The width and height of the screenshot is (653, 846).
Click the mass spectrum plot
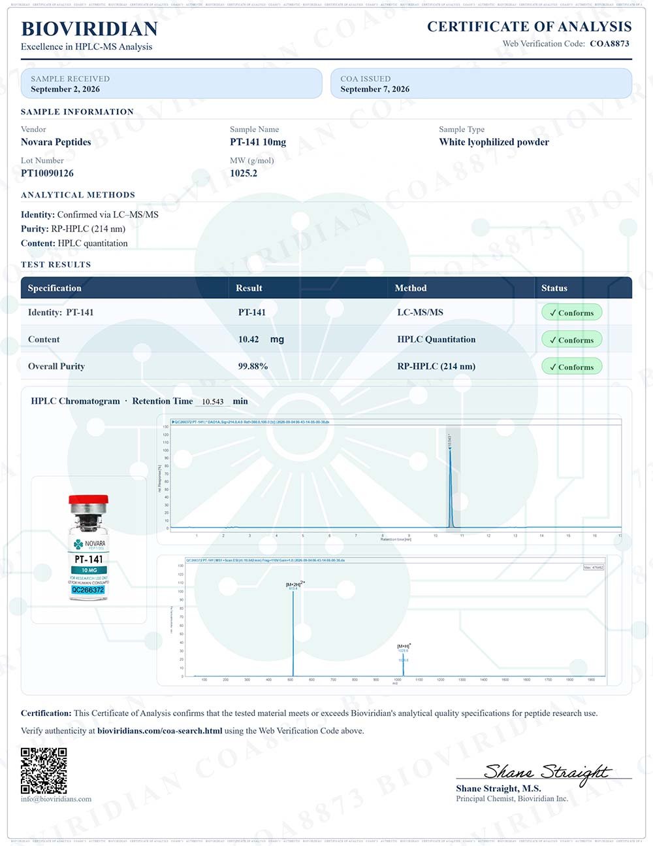pos(390,620)
